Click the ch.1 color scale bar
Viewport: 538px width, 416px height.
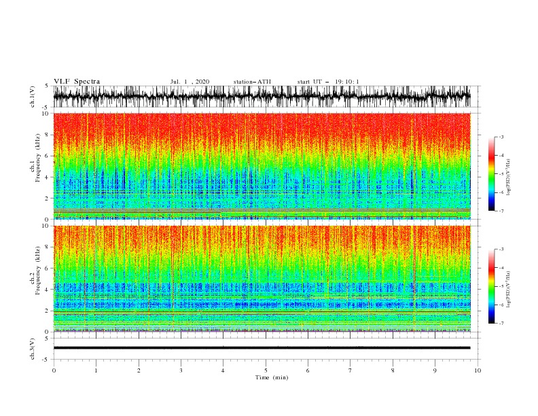click(491, 174)
